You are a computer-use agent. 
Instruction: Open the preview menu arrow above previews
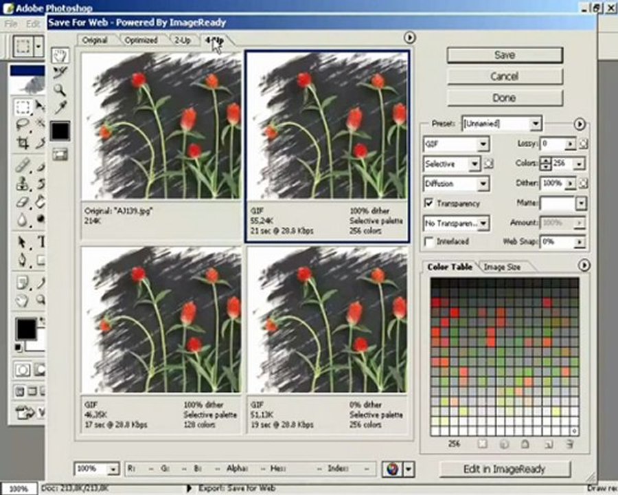point(409,38)
